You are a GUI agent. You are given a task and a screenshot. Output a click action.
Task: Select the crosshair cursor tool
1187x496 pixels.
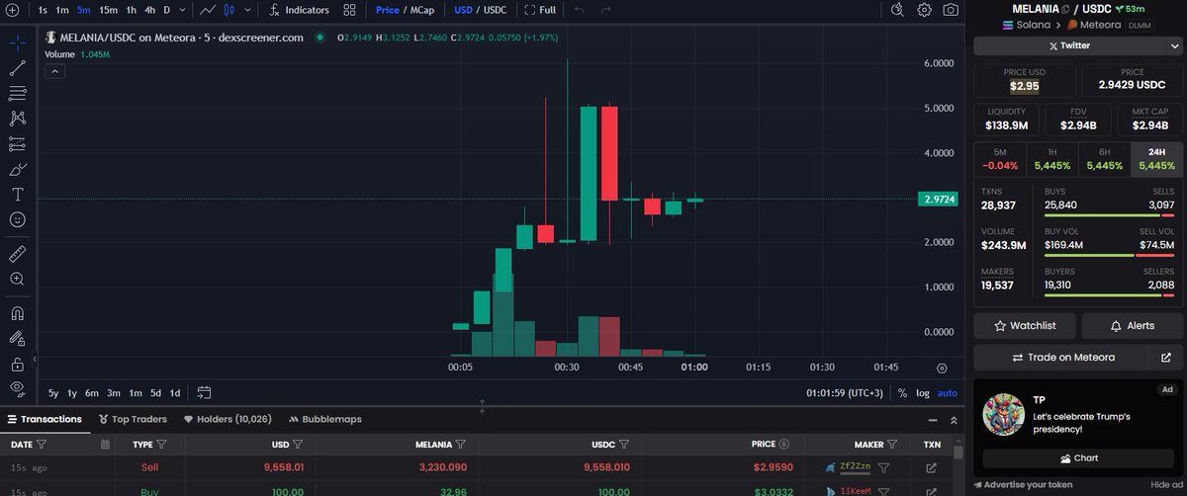(17, 43)
